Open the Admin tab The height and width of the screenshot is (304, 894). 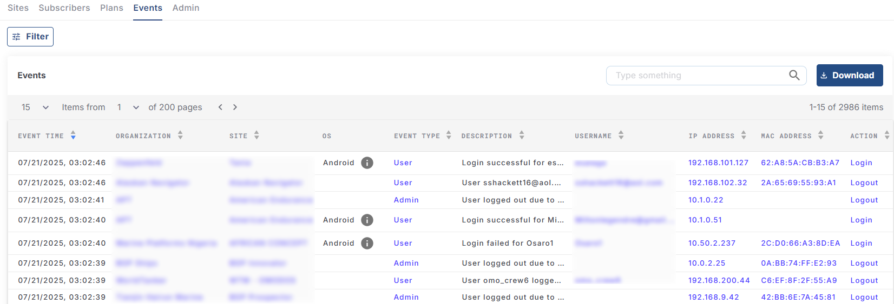click(186, 8)
